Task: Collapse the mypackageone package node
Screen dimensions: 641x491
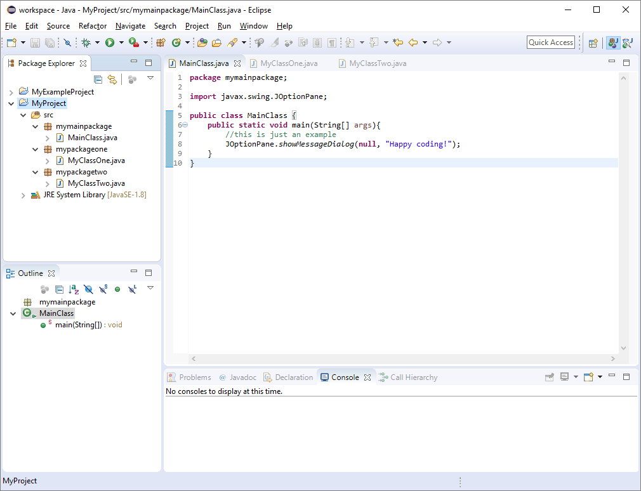Action: pyautogui.click(x=36, y=150)
